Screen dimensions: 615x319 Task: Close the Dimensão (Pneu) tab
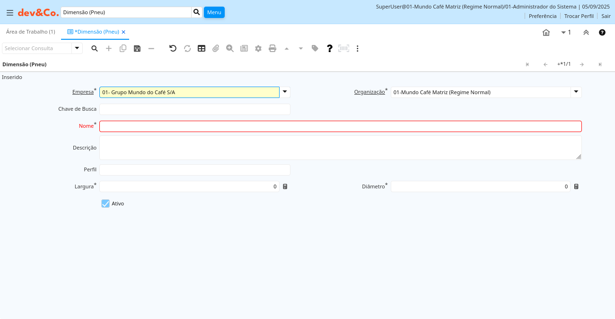(x=123, y=32)
